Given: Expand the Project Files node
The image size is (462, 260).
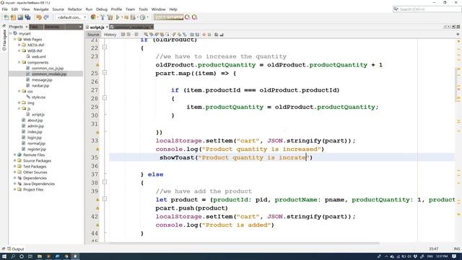Looking at the screenshot, I should (14, 189).
